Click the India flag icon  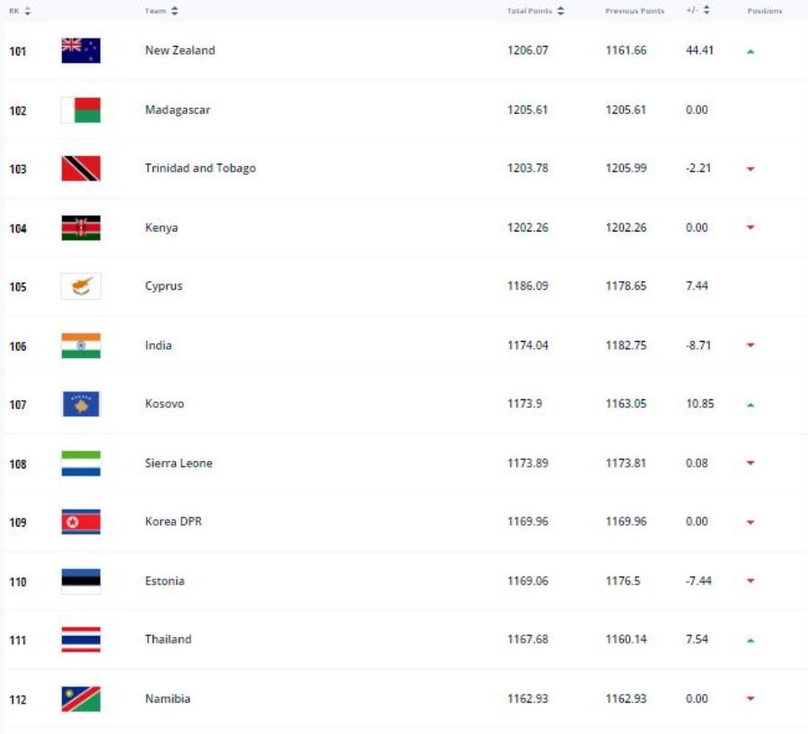(x=81, y=345)
